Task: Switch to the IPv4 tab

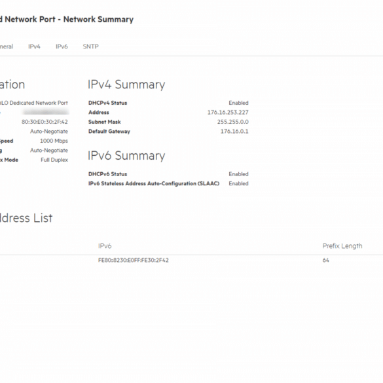Action: click(x=34, y=46)
